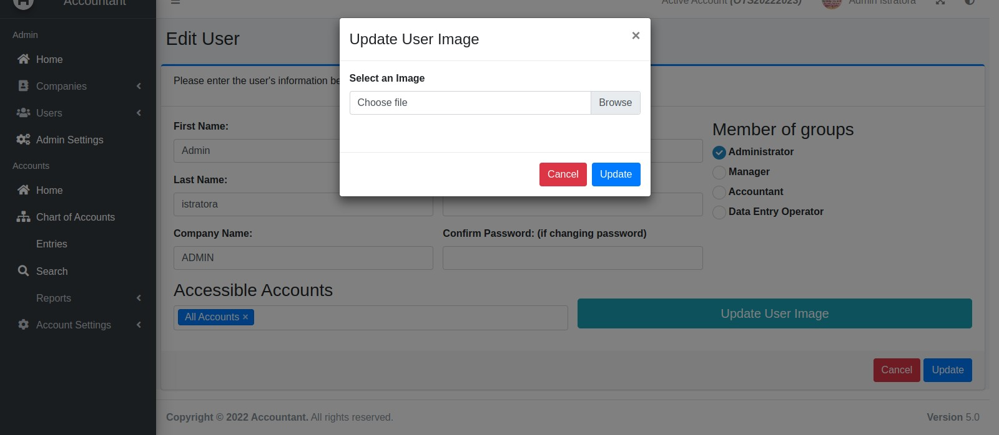Click the Search magnifier icon in sidebar

[x=24, y=271]
